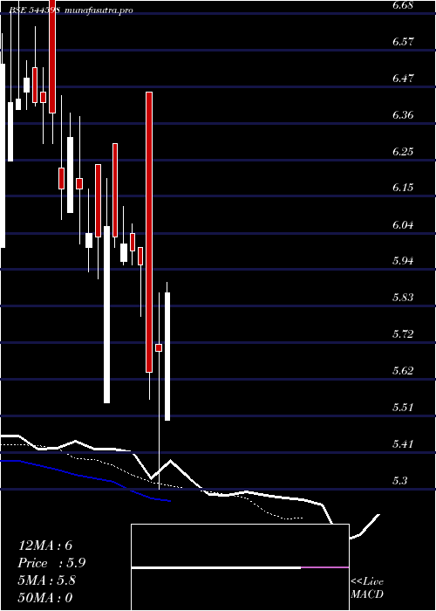Select the 6.47 price axis label
The width and height of the screenshot is (436, 611).
pyautogui.click(x=403, y=79)
